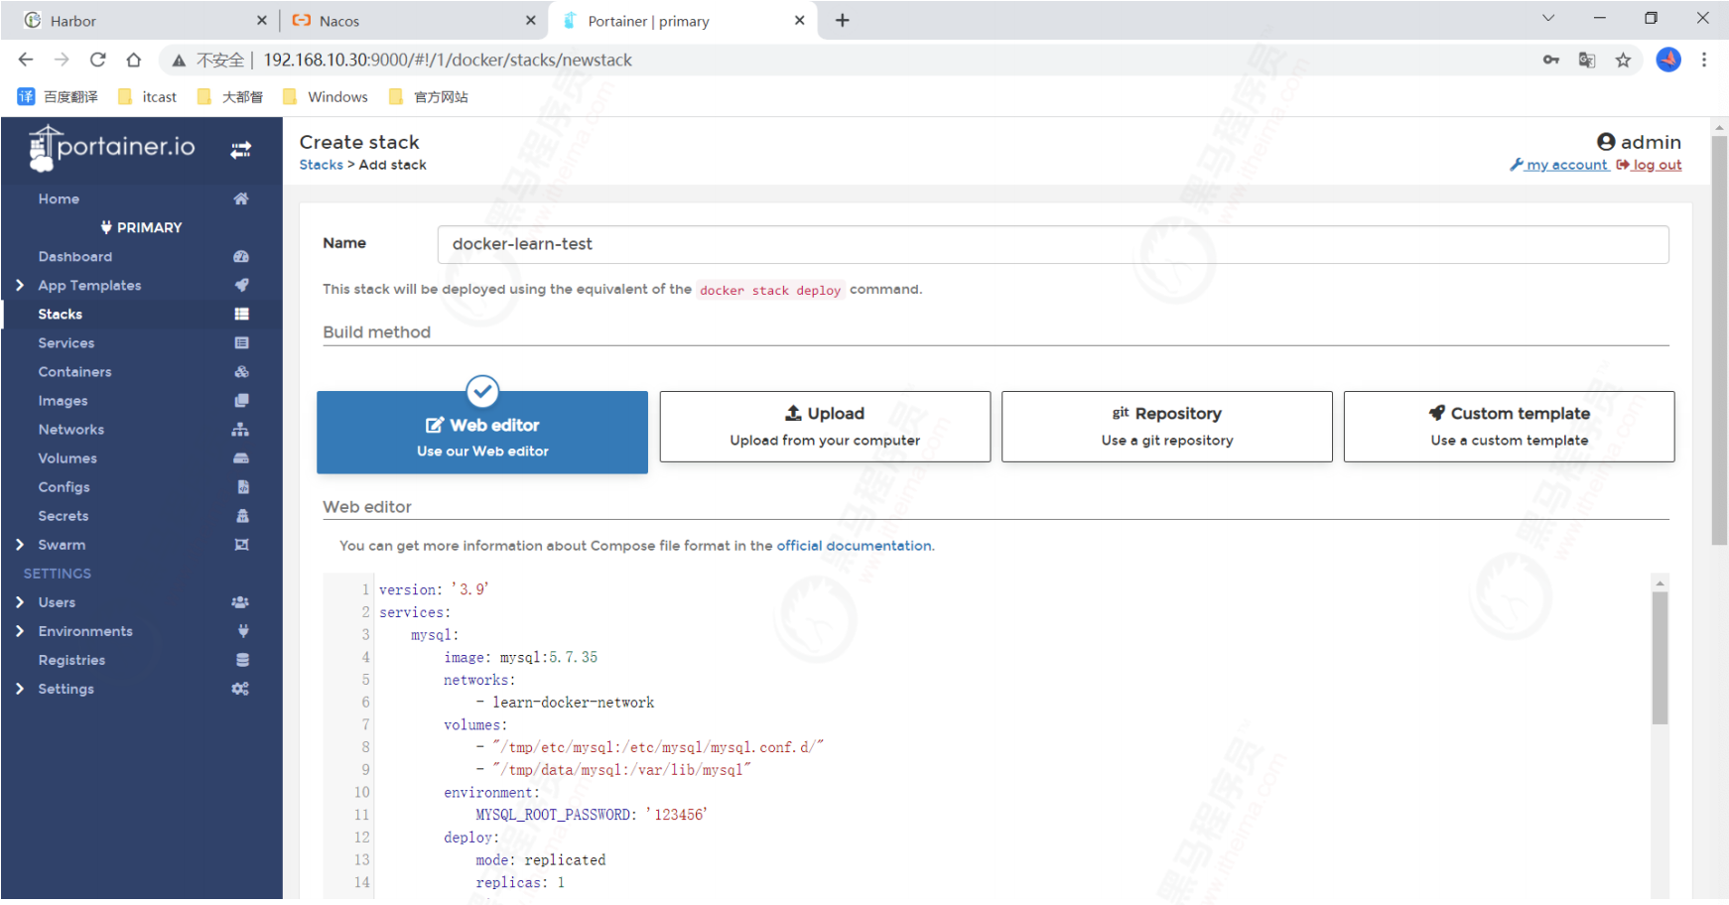
Task: Click the Volumes drive icon
Action: coord(241,457)
